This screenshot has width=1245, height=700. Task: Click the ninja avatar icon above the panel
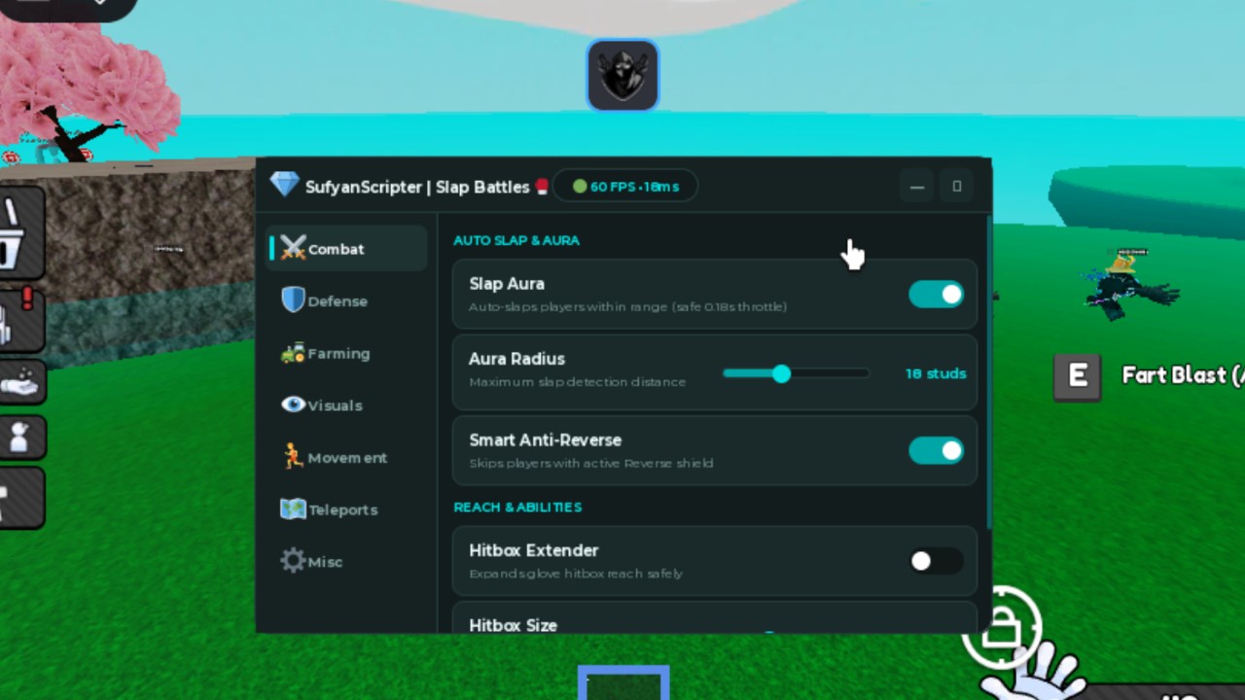622,75
